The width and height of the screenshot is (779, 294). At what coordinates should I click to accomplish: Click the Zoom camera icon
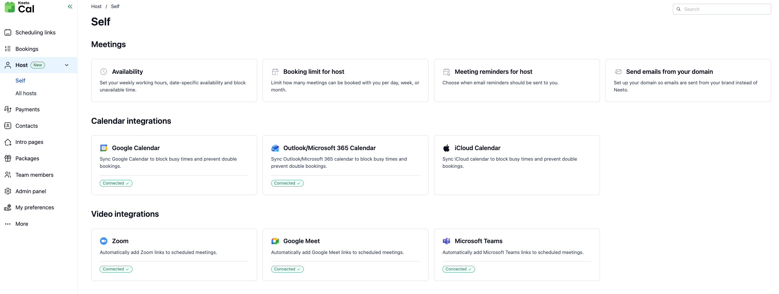point(104,241)
